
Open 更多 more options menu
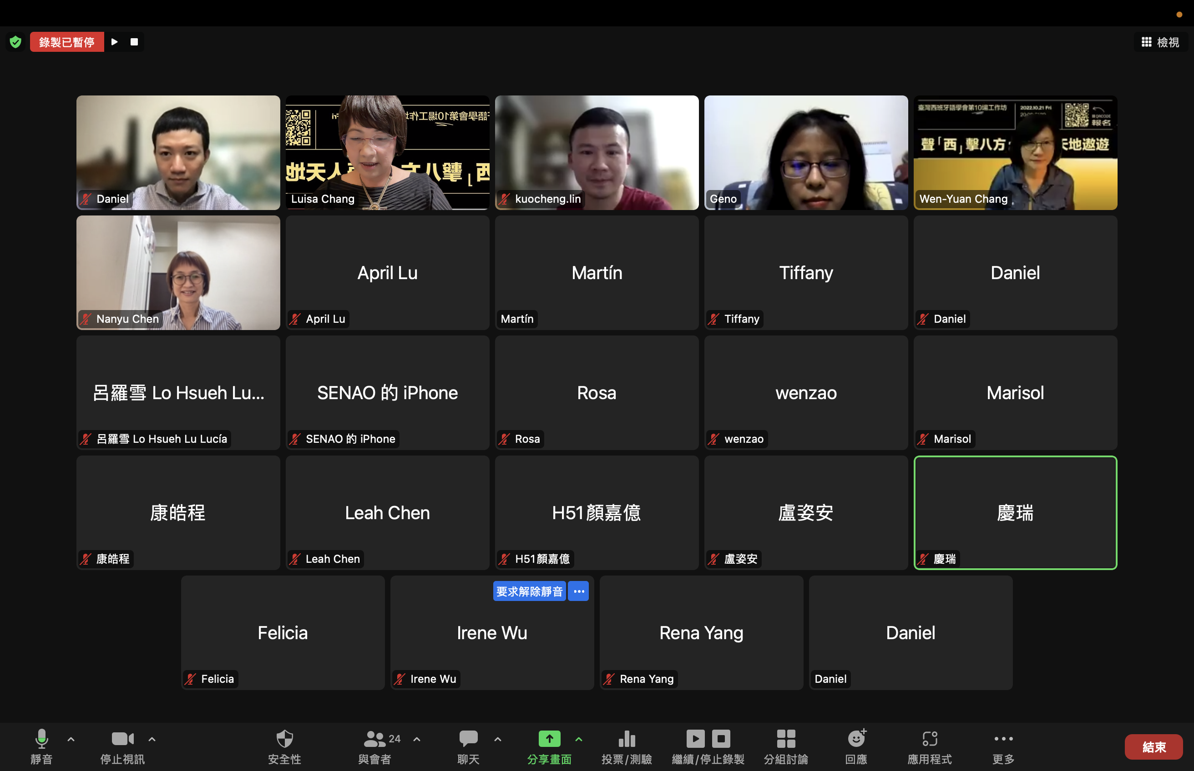click(1004, 746)
